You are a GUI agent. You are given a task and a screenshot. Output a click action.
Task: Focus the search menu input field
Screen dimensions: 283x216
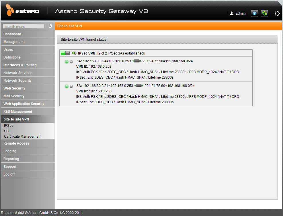click(x=24, y=26)
